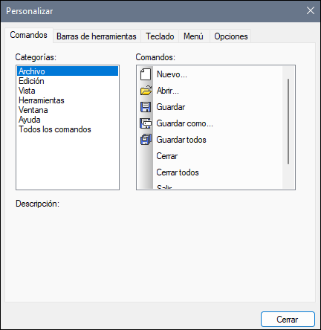Select the Ayuda category
The height and width of the screenshot is (330, 321).
[x=68, y=120]
